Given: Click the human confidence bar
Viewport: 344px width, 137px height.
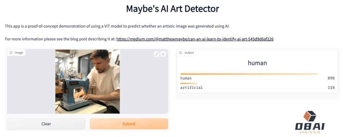Looking at the screenshot, I should [249, 74].
